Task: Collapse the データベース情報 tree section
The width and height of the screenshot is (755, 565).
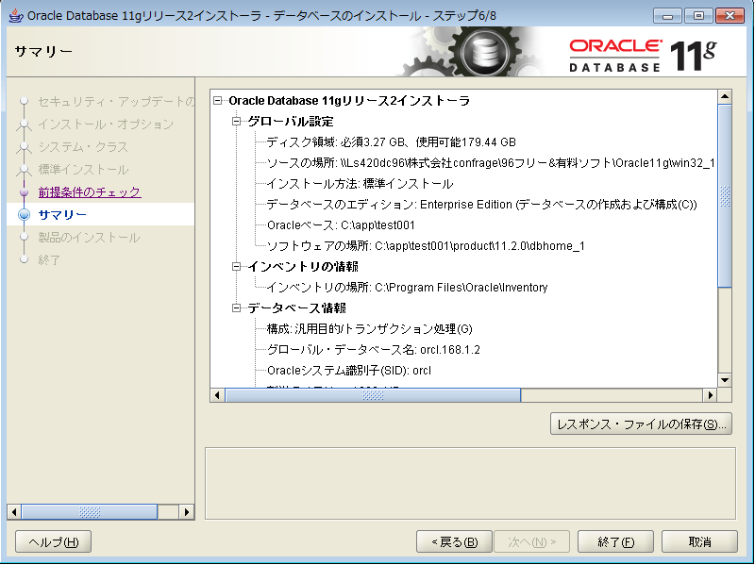Action: pyautogui.click(x=237, y=307)
